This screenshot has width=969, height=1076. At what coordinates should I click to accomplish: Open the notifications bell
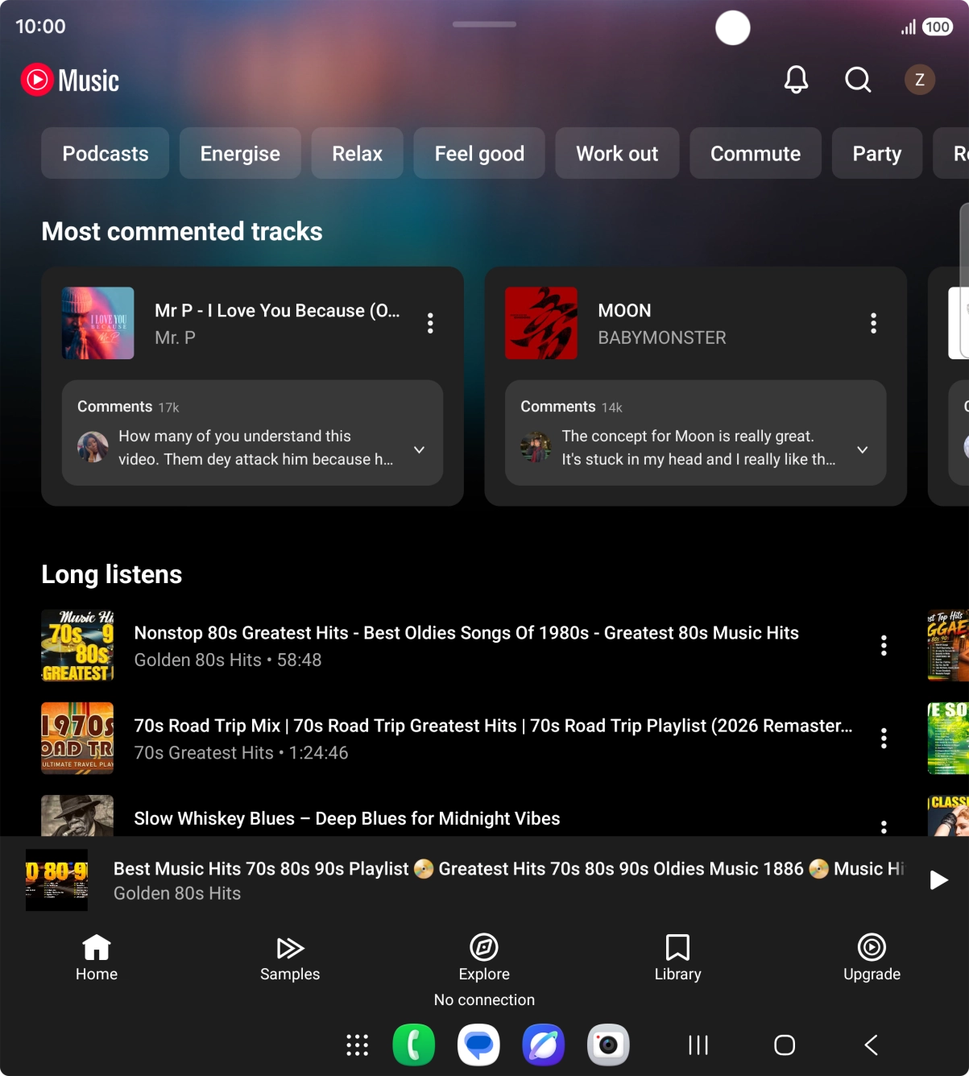pyautogui.click(x=796, y=80)
